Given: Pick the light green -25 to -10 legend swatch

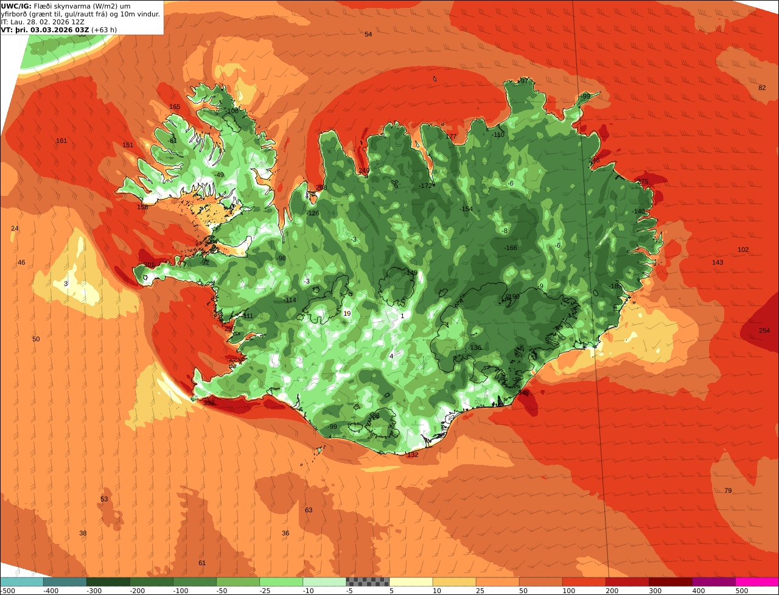Looking at the screenshot, I should (281, 582).
